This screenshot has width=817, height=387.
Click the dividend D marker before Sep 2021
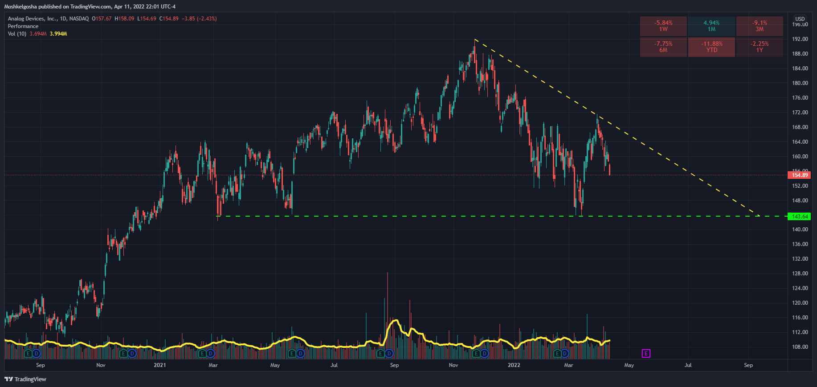tap(389, 354)
